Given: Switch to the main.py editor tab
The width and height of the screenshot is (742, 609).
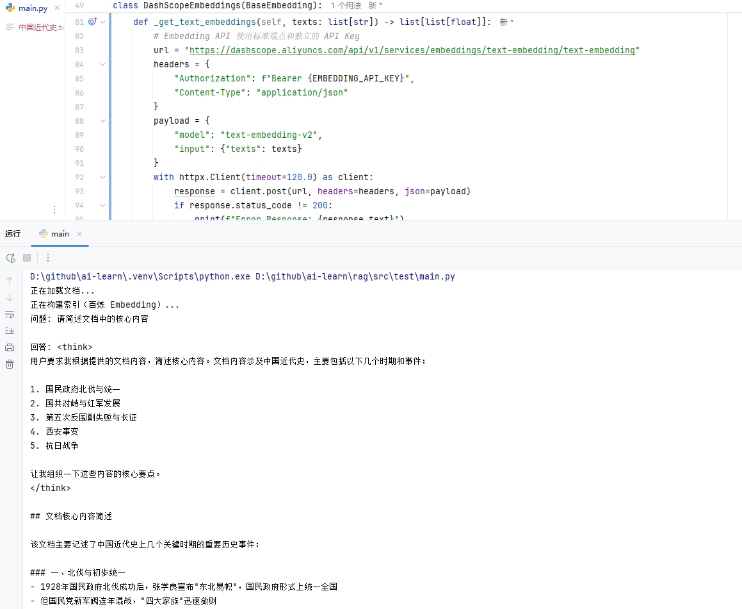Looking at the screenshot, I should [33, 8].
